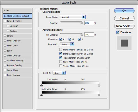The width and height of the screenshot is (138, 112).
Task: Open the Bevel & Emboss settings row
Action: coord(17,21)
